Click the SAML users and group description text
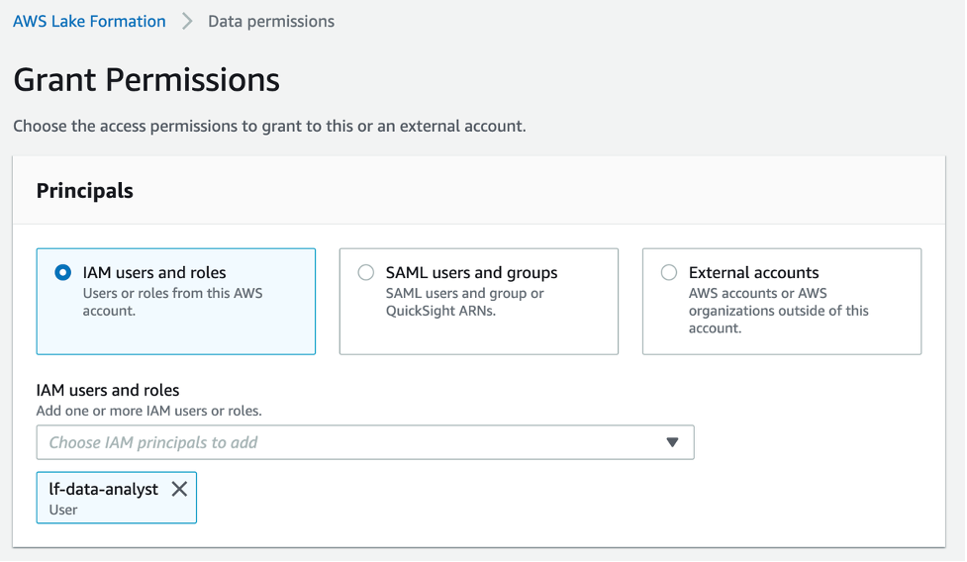 (465, 302)
